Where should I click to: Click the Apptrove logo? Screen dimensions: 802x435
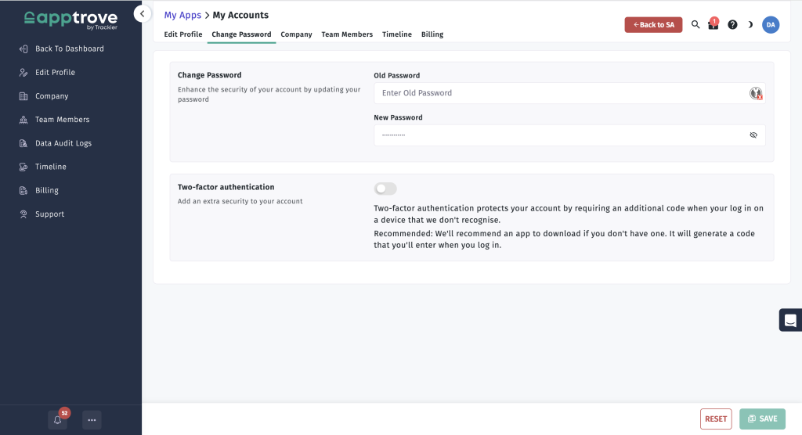[x=70, y=20]
